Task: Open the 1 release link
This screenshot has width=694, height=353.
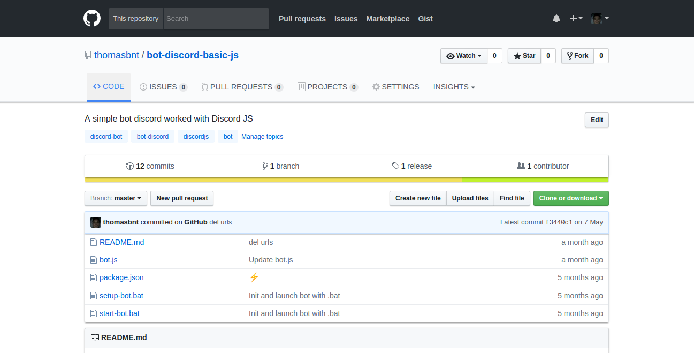Action: pyautogui.click(x=412, y=166)
